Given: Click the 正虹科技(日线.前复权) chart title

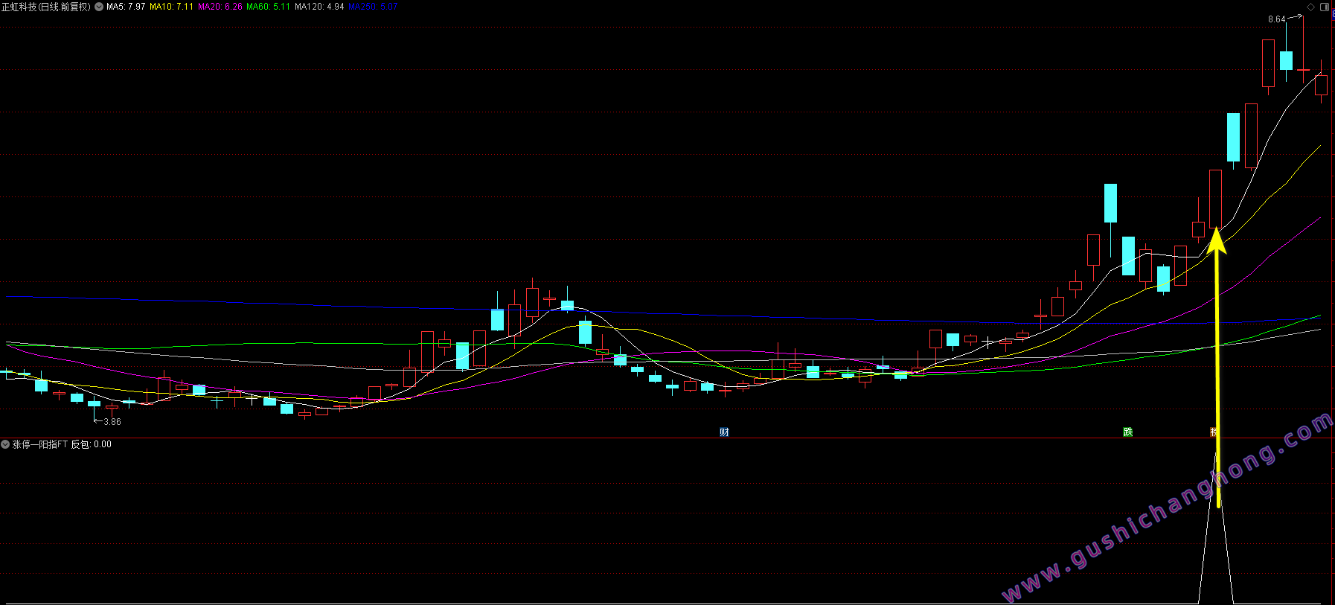Looking at the screenshot, I should pos(46,7).
